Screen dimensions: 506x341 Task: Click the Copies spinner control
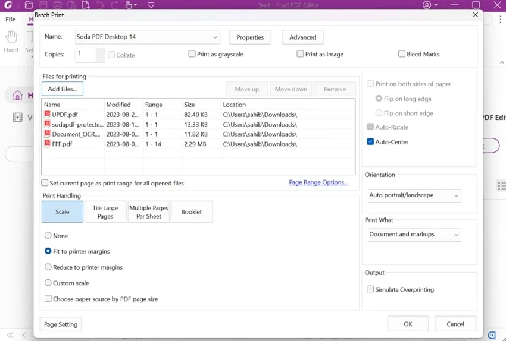pos(101,55)
